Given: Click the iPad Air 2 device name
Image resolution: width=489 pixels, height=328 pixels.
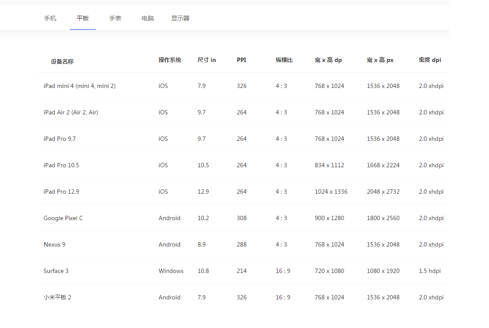Looking at the screenshot, I should [x=71, y=112].
